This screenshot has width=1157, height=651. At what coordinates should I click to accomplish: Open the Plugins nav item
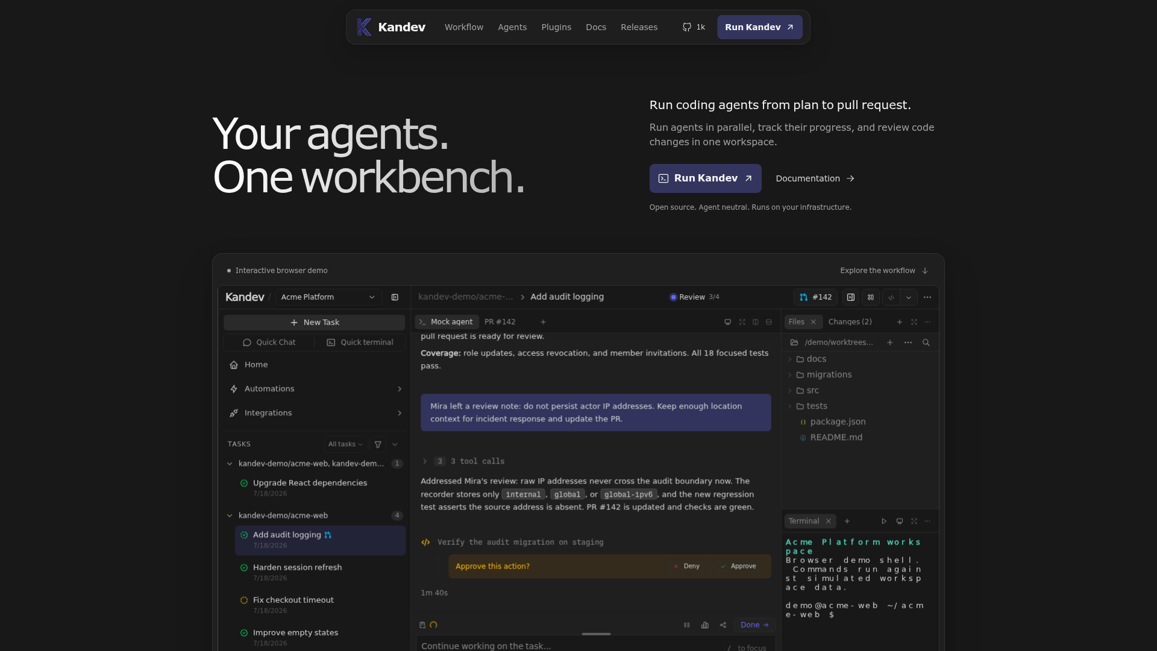(556, 27)
